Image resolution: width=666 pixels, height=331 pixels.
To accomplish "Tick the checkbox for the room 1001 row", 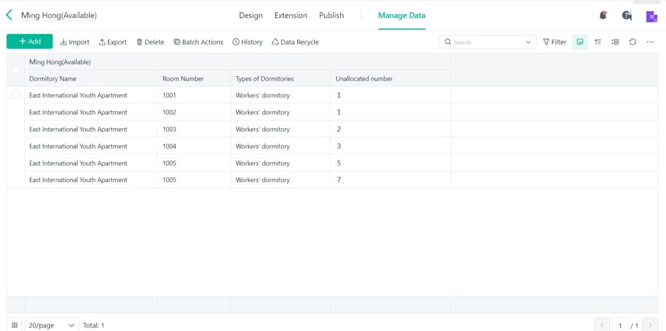I will pos(16,95).
